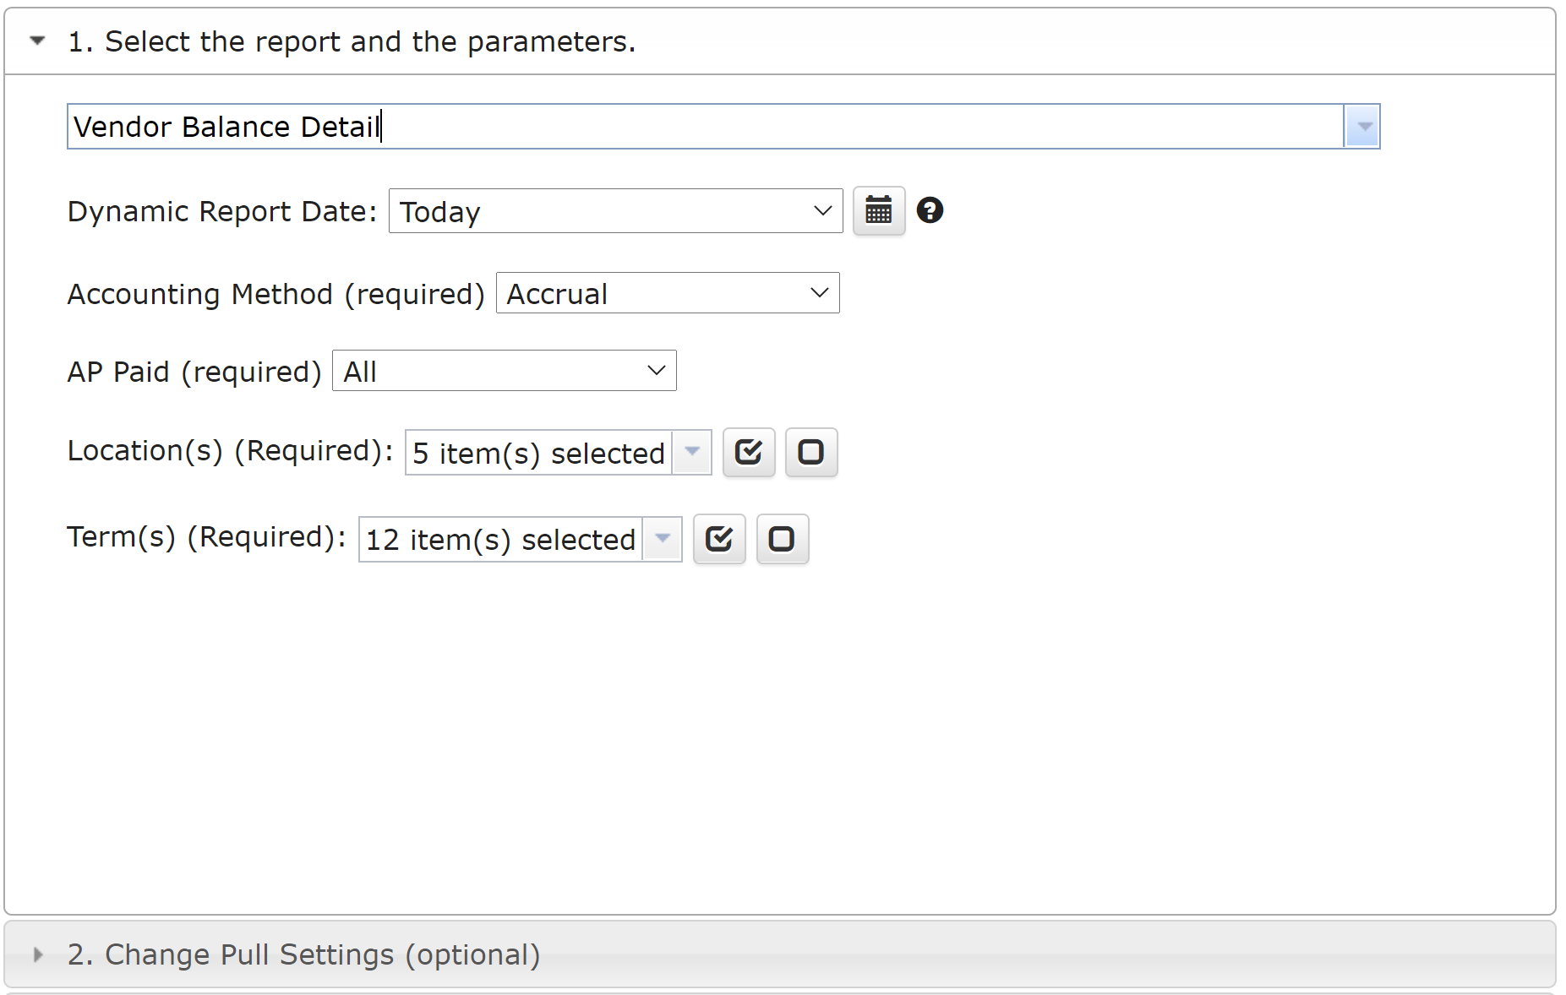Deselect all Locations with empty box icon
Screen dimensions: 1566x995
pyautogui.click(x=811, y=452)
